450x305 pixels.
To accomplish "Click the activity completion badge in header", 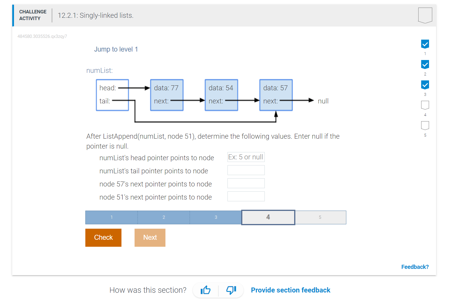I will [x=425, y=15].
